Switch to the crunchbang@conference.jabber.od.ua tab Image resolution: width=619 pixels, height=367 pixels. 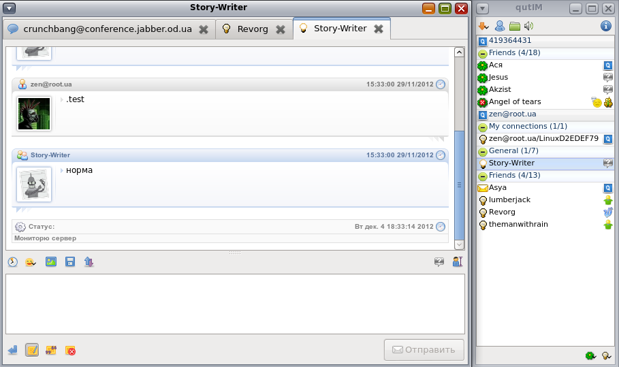pyautogui.click(x=108, y=29)
